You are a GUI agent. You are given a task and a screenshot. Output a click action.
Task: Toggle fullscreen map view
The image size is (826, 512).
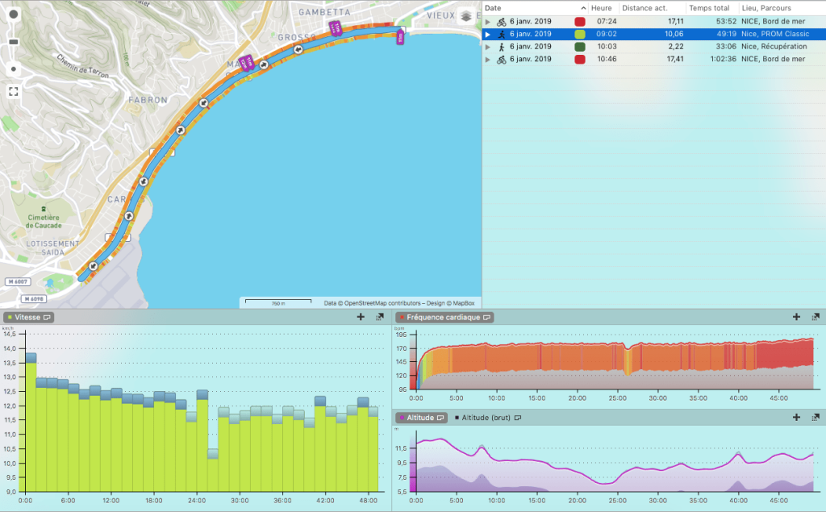click(13, 91)
